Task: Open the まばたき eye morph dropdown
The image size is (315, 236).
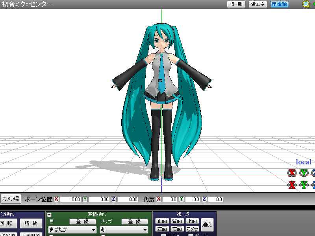Action: 72,229
